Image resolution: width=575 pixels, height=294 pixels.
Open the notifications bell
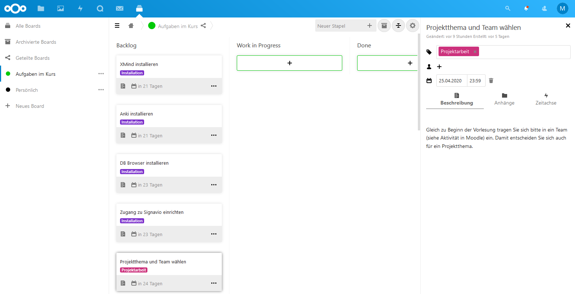tap(526, 8)
